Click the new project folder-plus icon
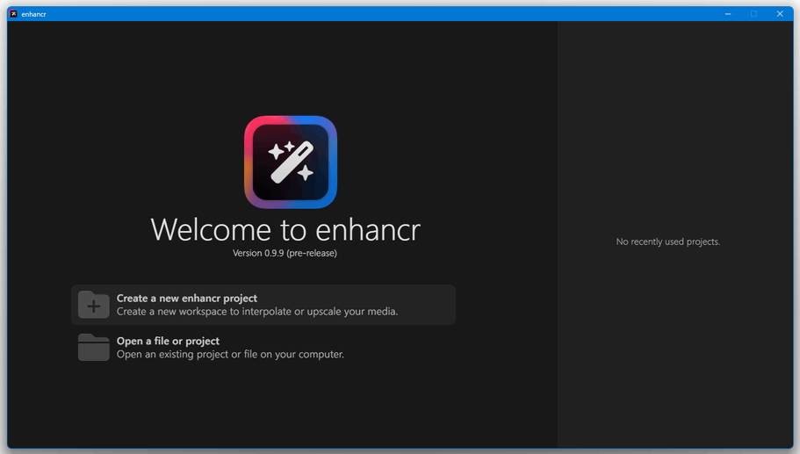800x454 pixels. [x=93, y=305]
